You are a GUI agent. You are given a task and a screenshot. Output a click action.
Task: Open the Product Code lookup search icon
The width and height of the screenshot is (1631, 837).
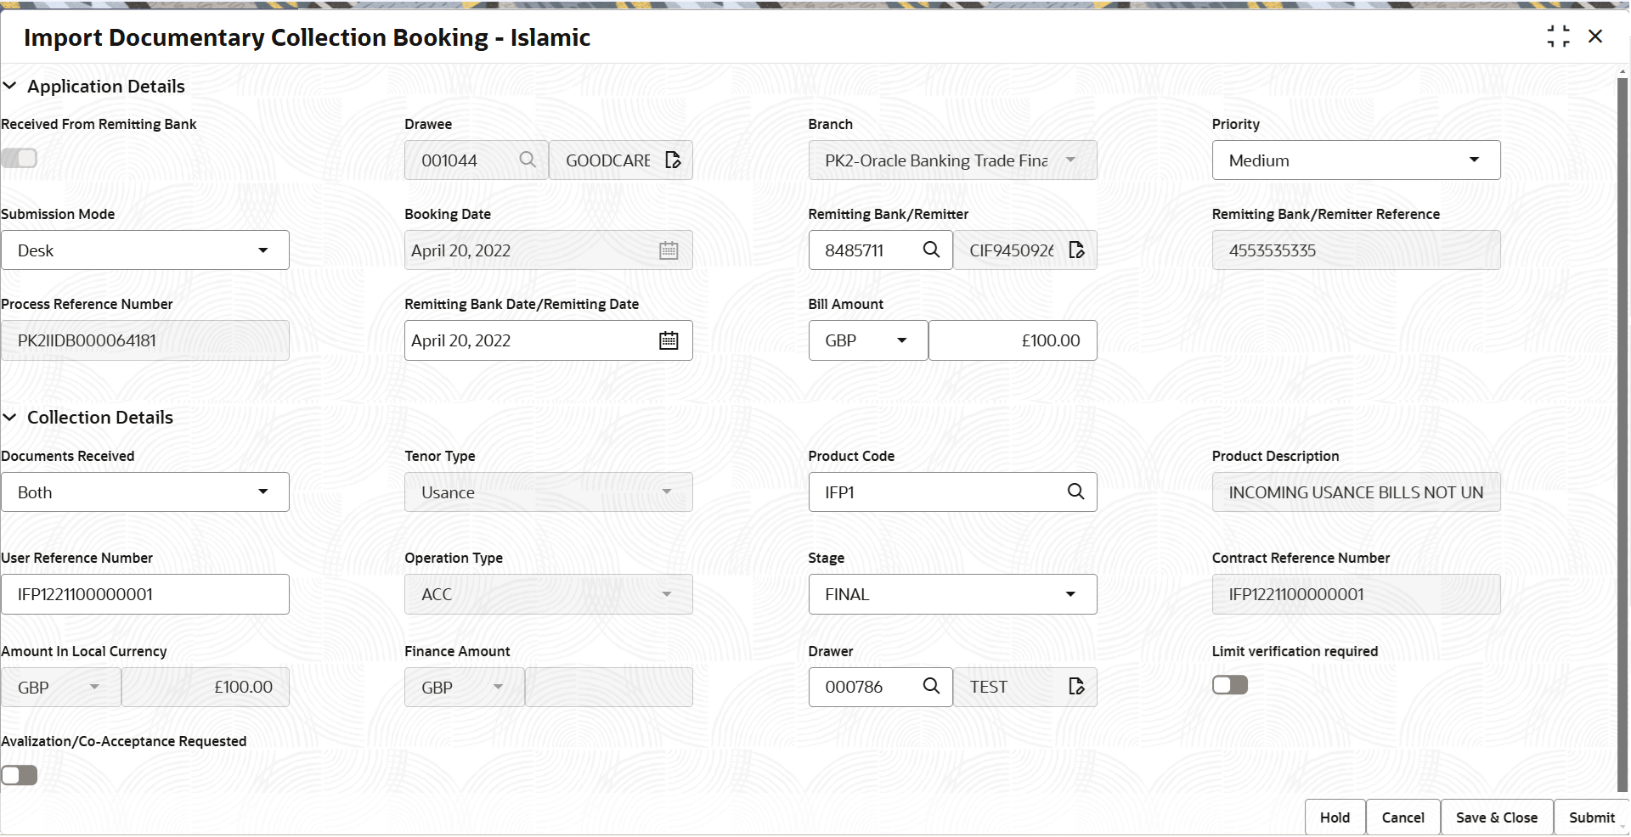click(1075, 492)
